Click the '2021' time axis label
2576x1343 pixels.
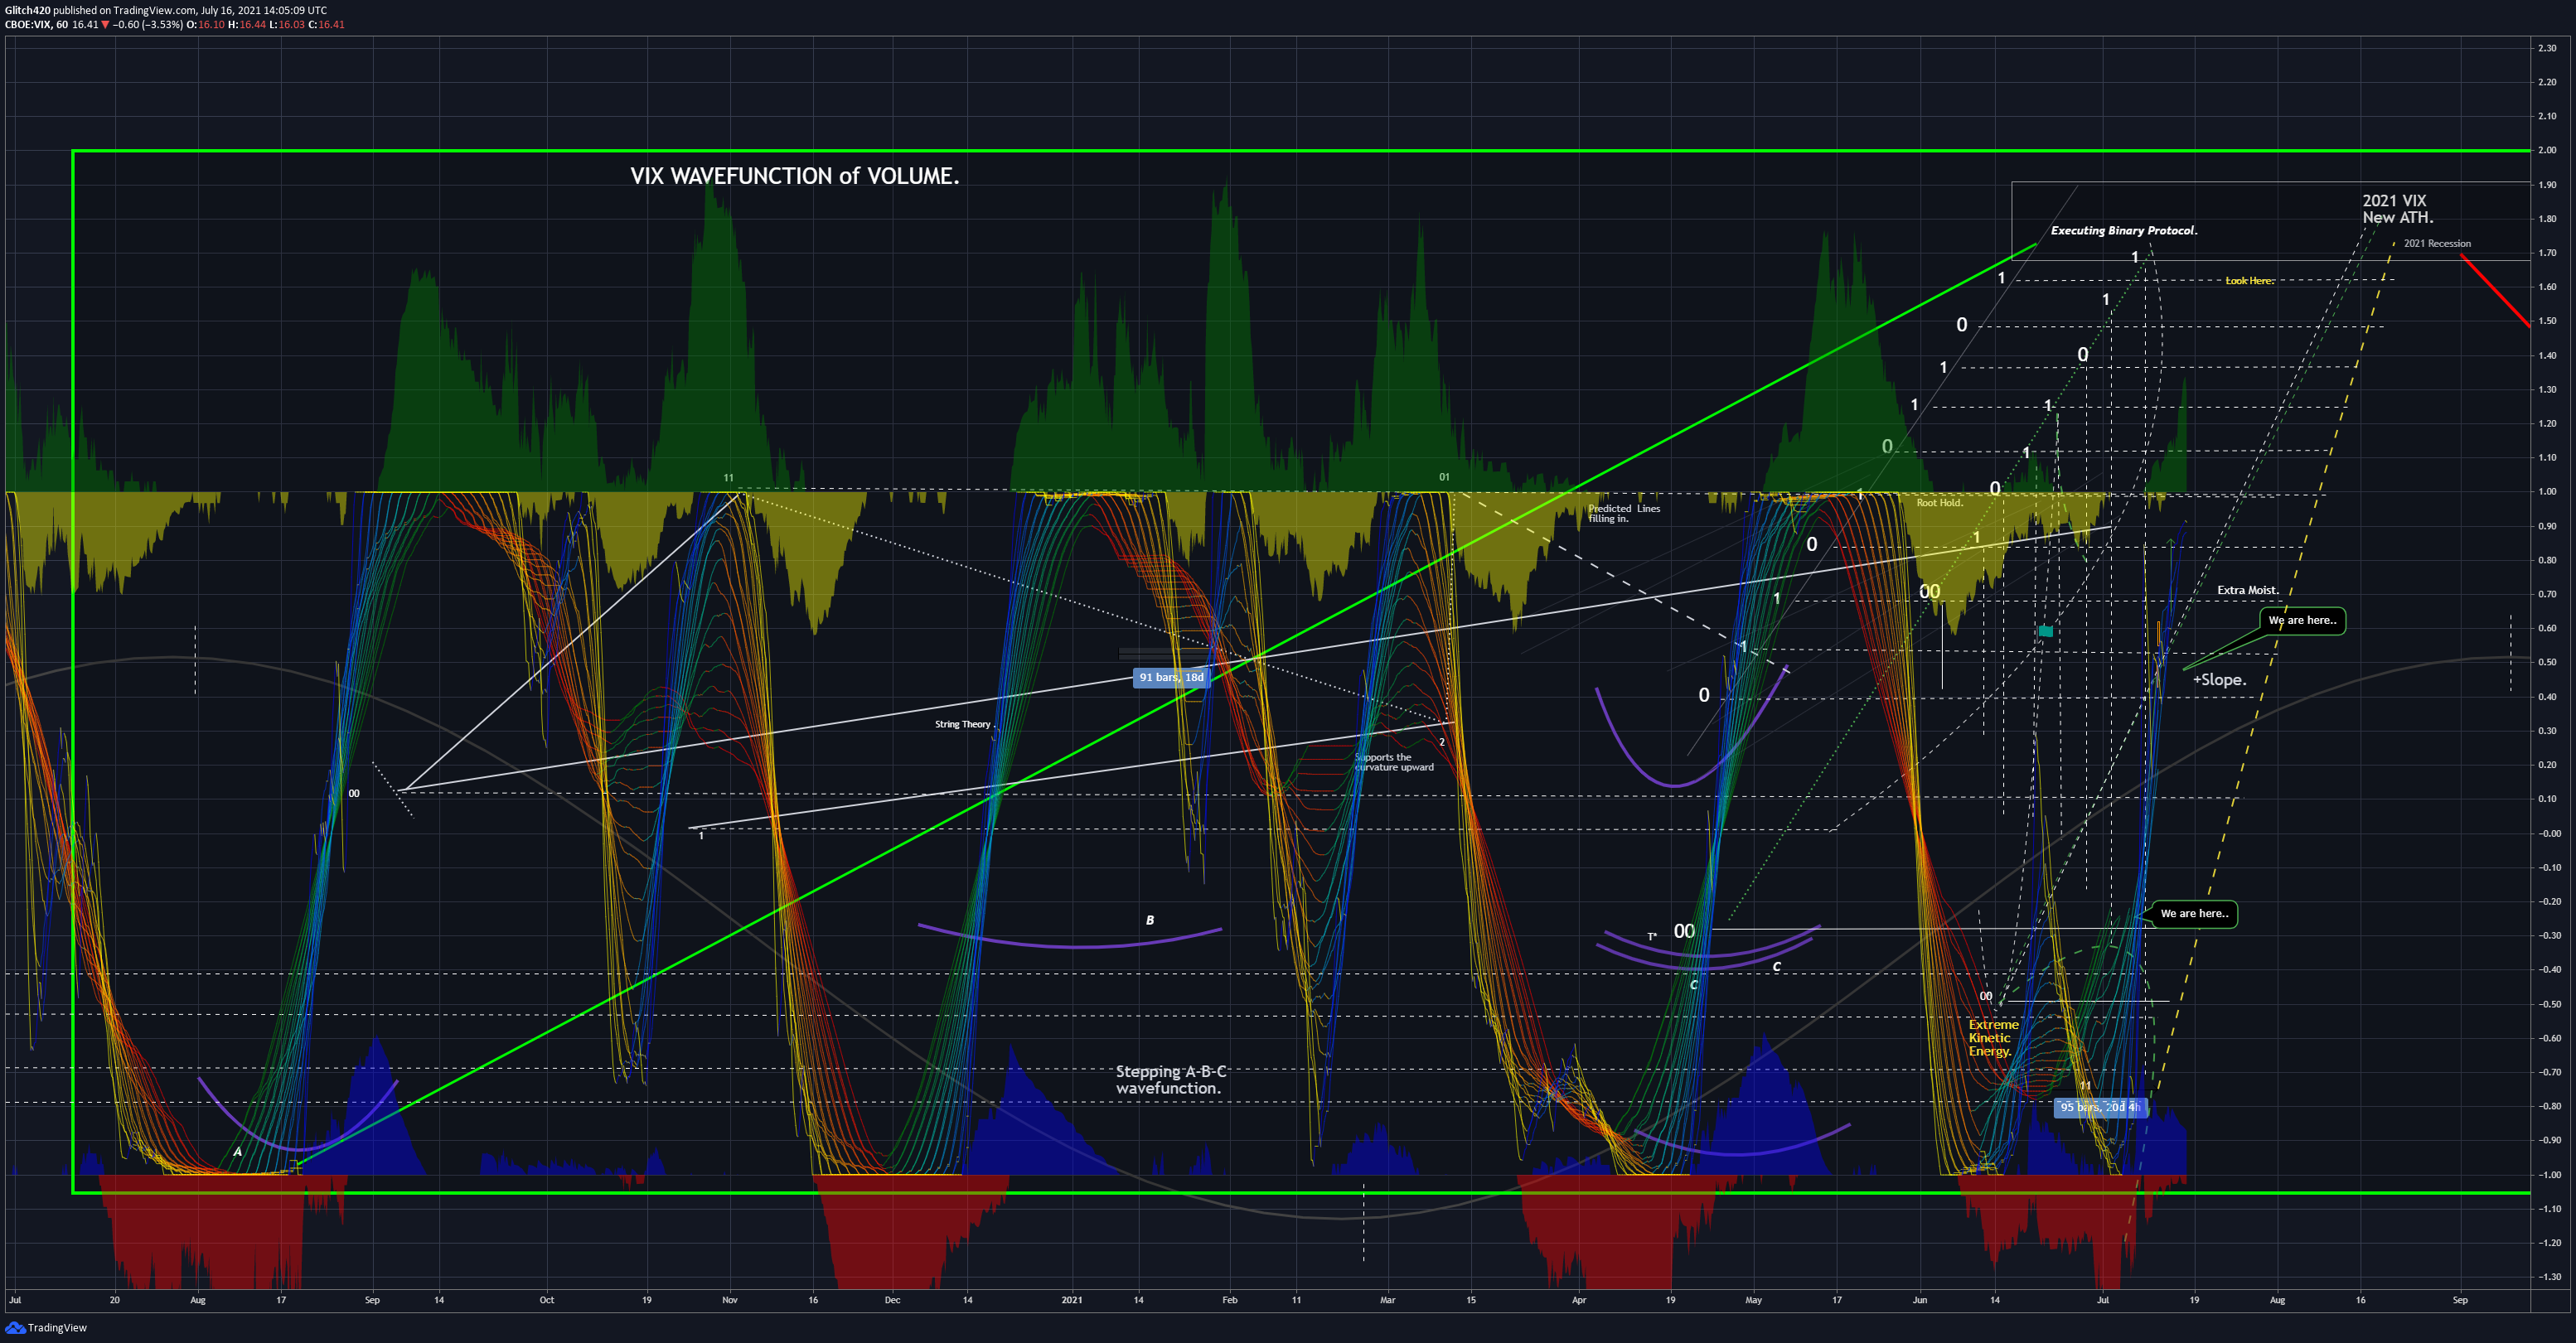1072,1300
